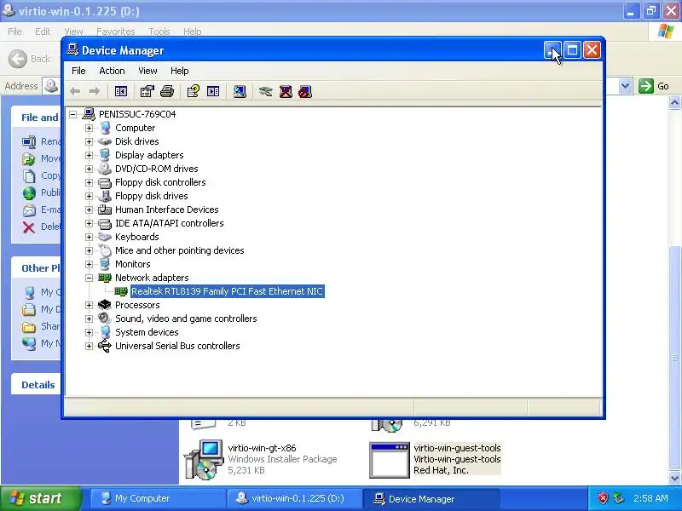This screenshot has height=511, width=682.
Task: Open the Device Manager Help menu
Action: point(179,71)
